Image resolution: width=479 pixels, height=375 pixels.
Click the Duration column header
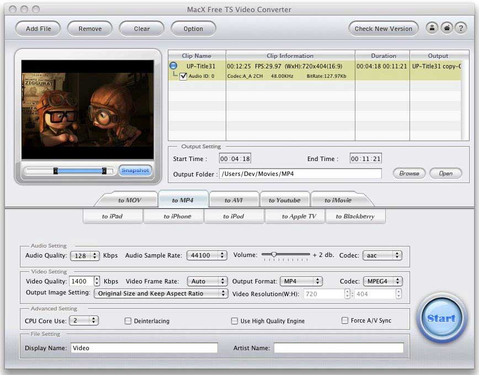382,56
